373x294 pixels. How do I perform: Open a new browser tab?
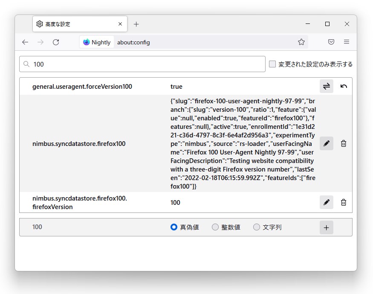tap(136, 24)
